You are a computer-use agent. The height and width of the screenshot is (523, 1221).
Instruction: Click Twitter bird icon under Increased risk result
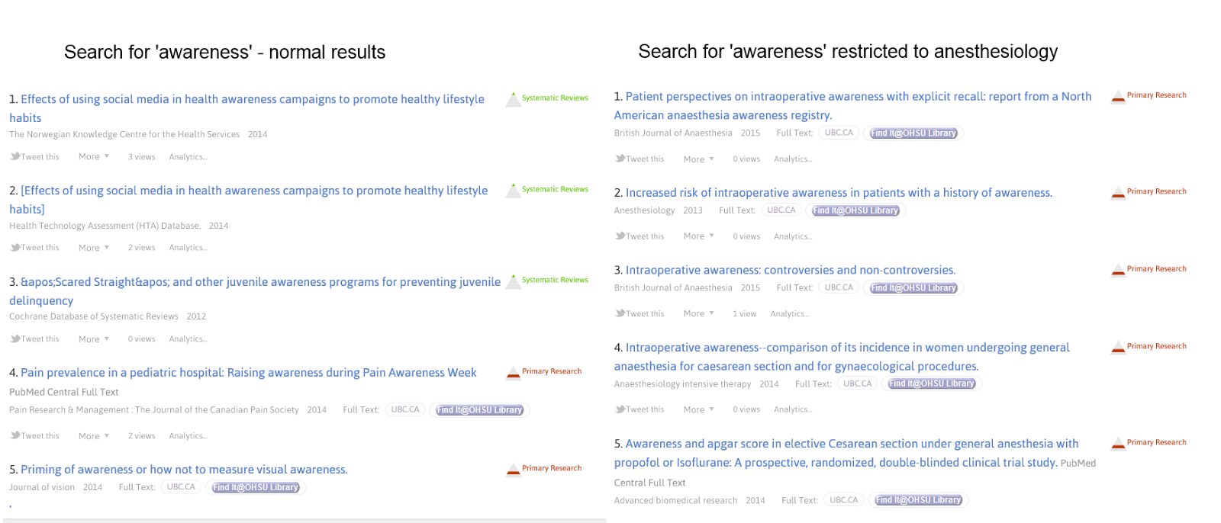pyautogui.click(x=620, y=236)
